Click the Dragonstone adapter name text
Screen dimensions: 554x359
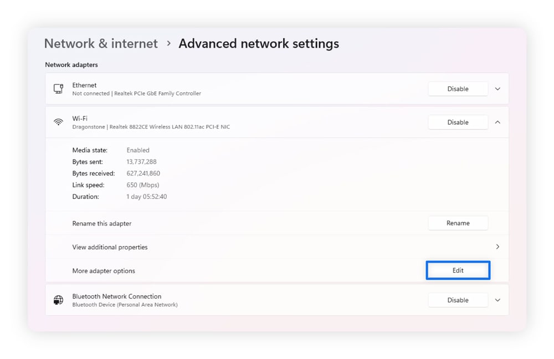86,127
